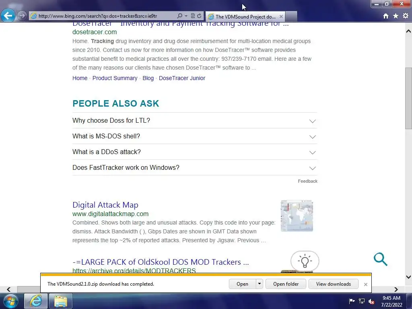This screenshot has height=309, width=412.
Task: Open www.digitalattackmap.com URL link
Action: tap(111, 214)
